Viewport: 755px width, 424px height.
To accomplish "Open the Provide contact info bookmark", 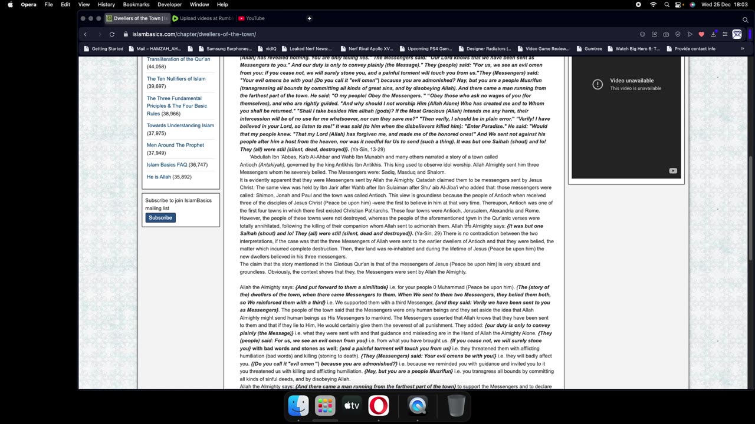I will tap(690, 49).
